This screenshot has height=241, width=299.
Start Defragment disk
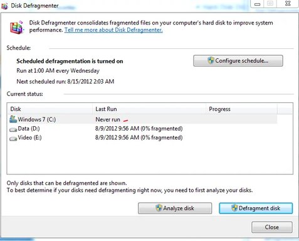click(x=256, y=208)
